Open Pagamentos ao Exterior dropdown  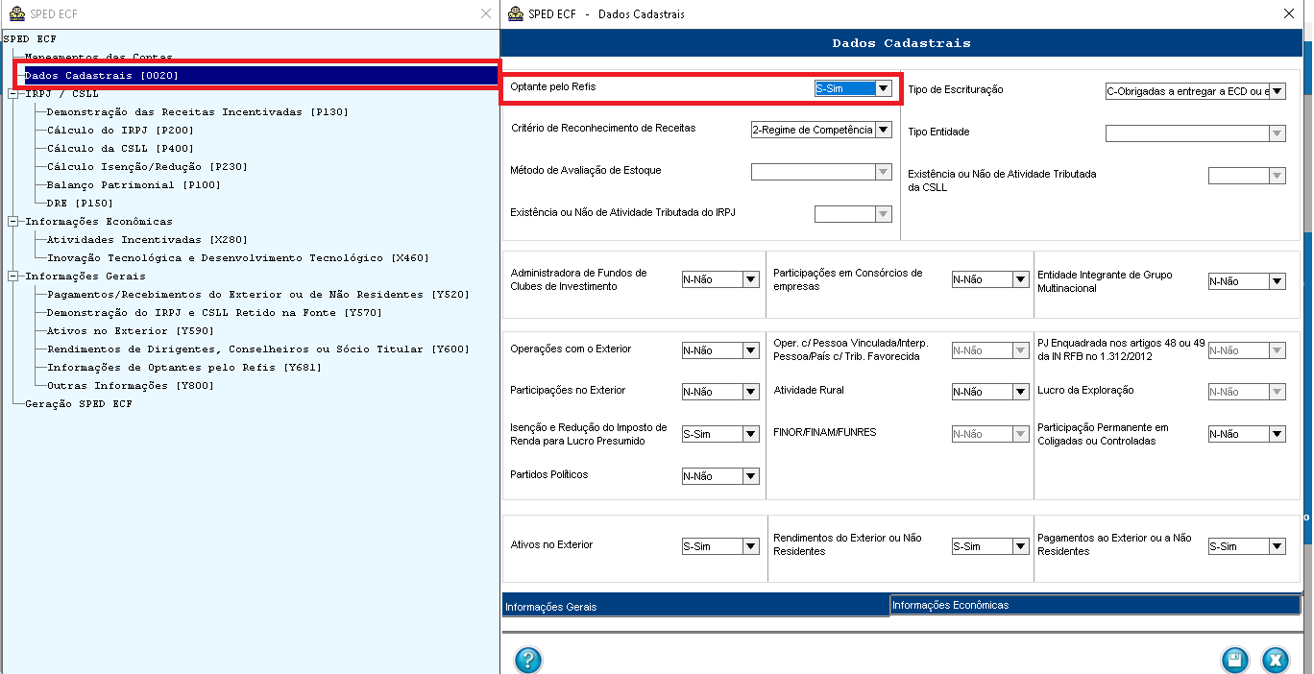(1277, 546)
